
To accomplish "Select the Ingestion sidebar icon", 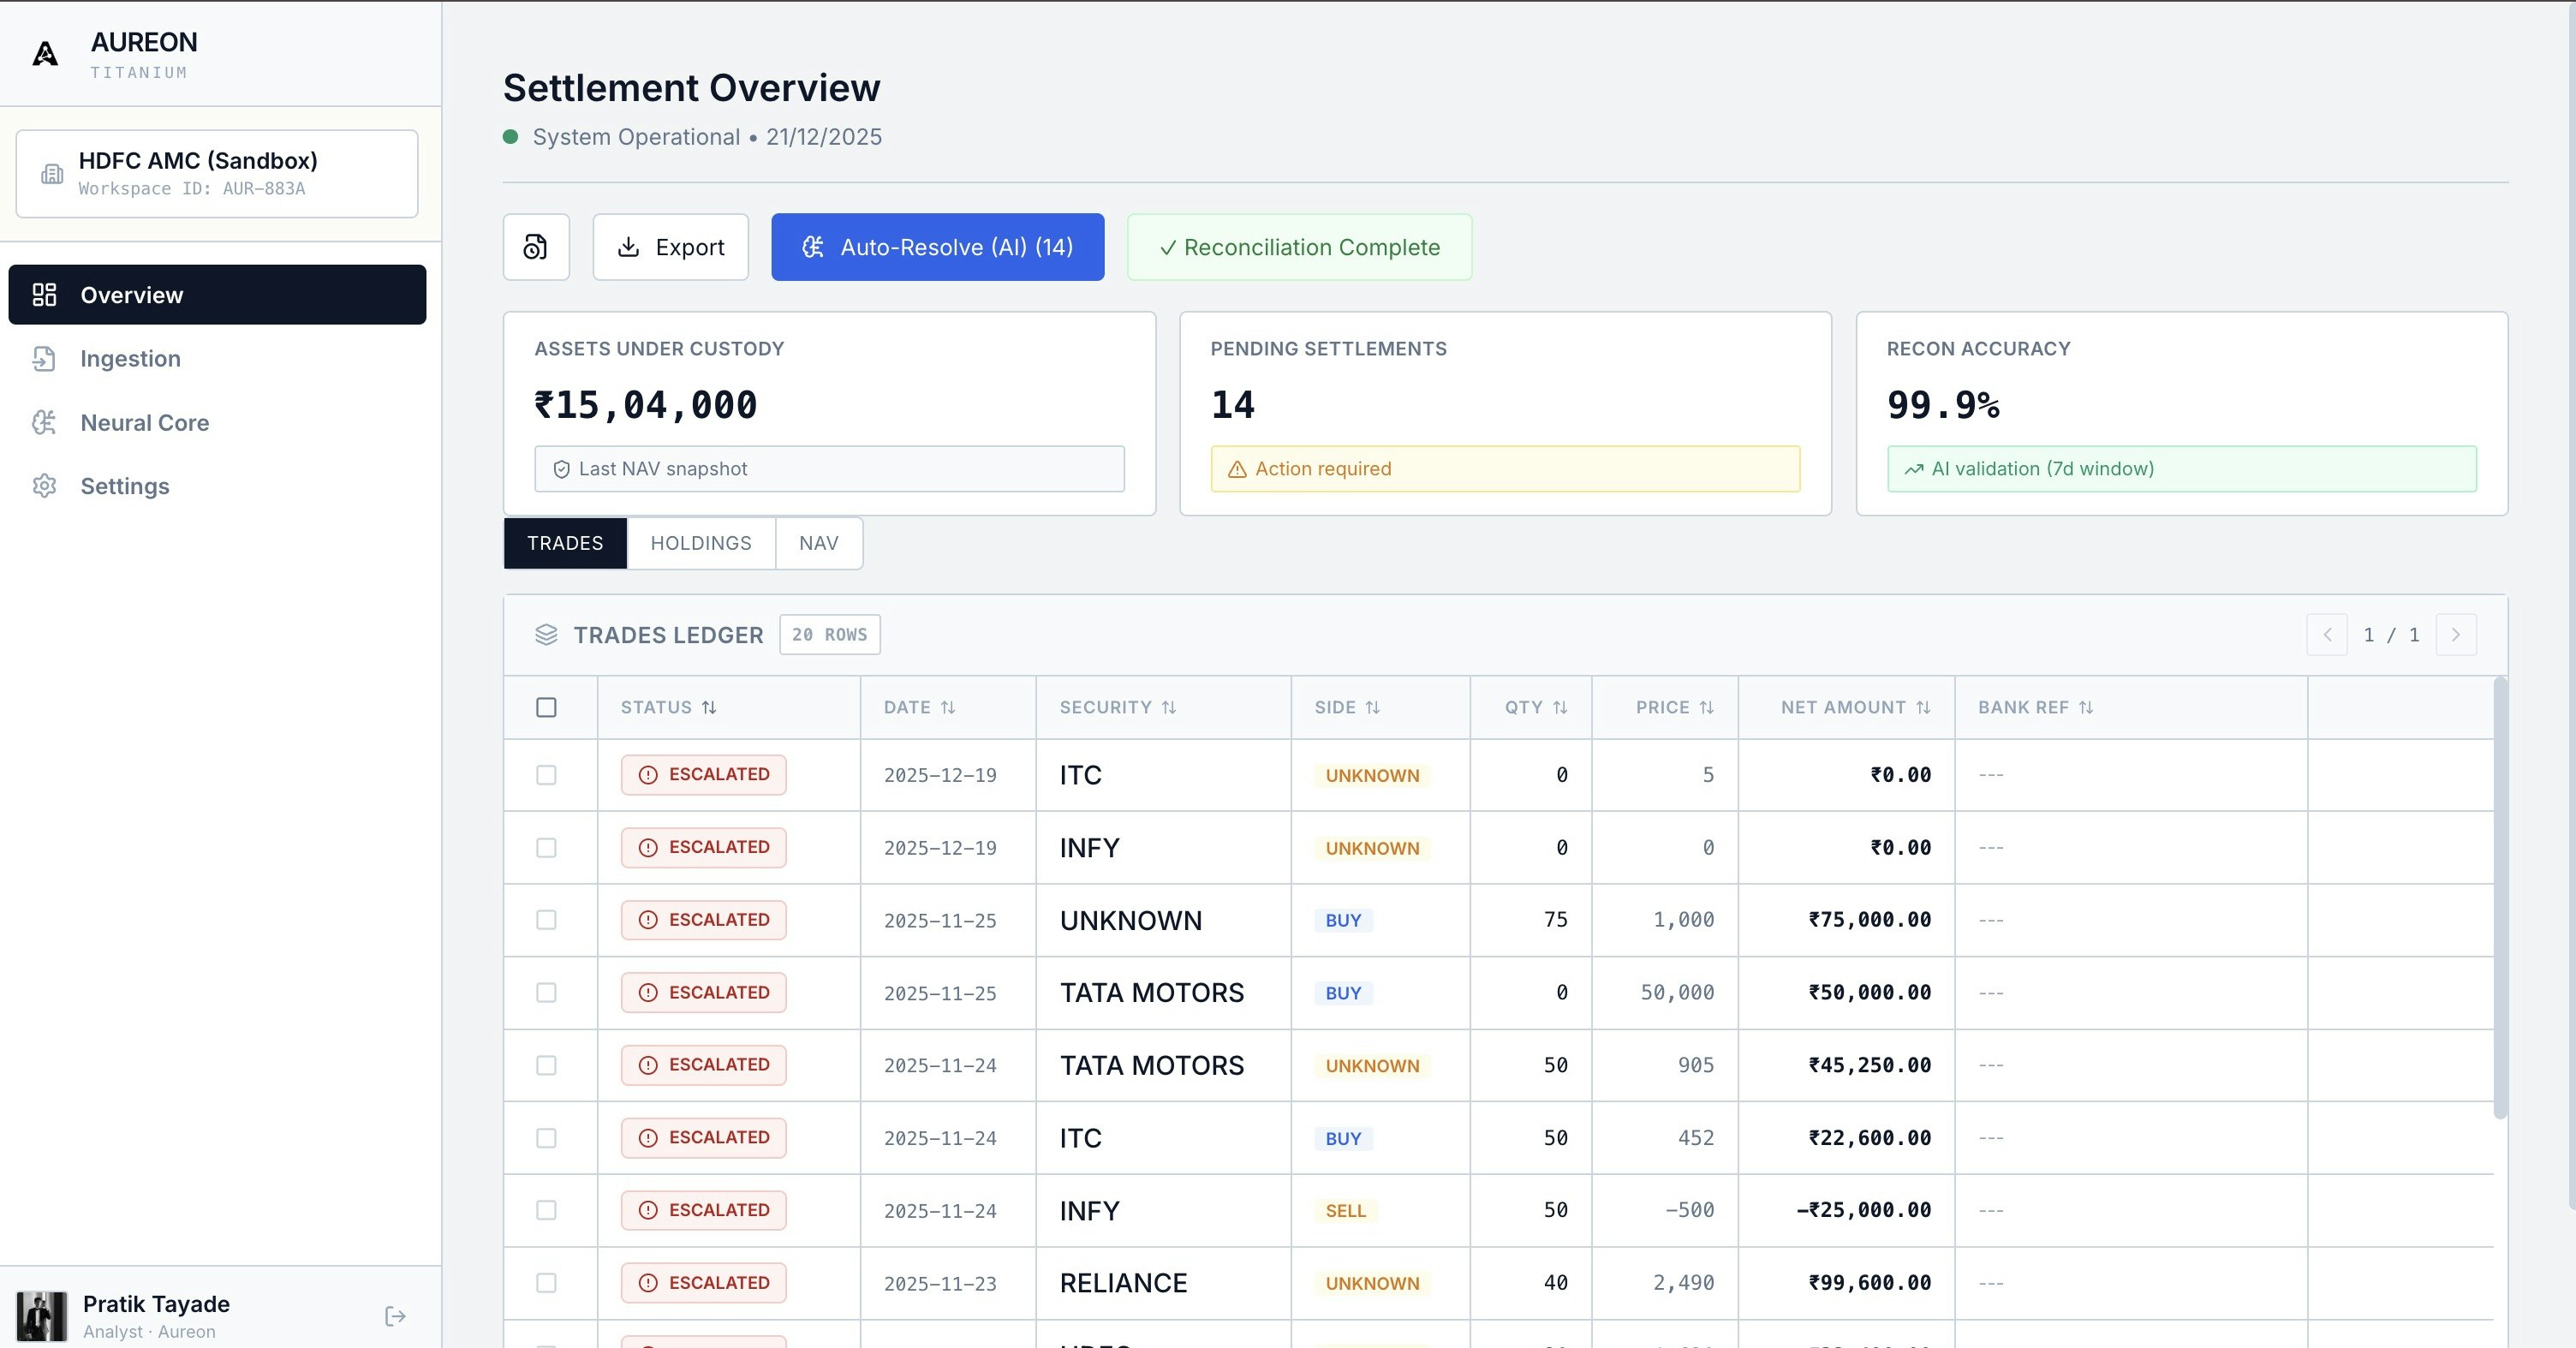I will tap(45, 358).
